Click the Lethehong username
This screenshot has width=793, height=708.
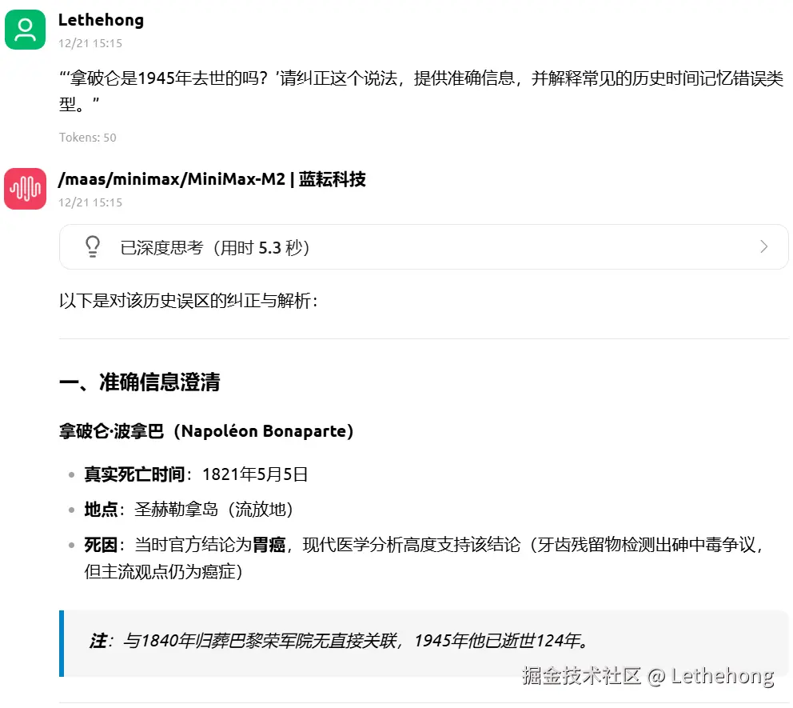[102, 20]
